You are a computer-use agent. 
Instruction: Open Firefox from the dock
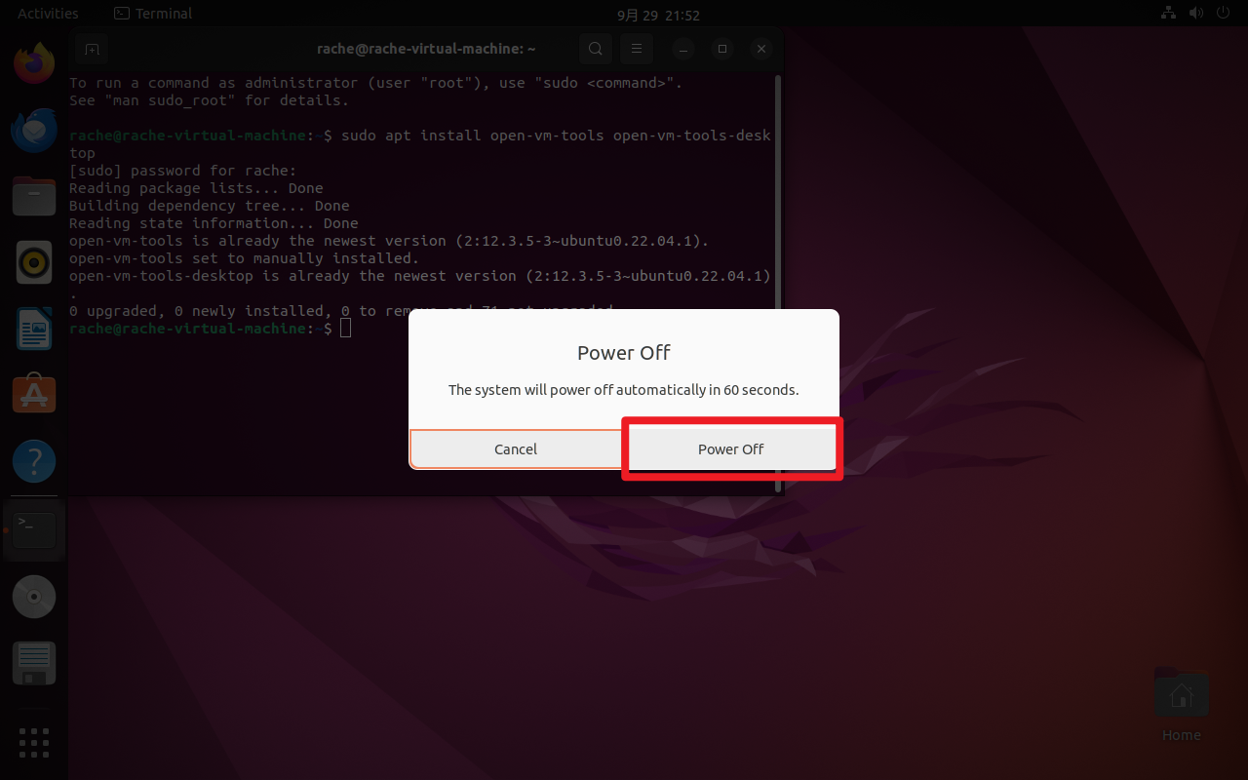(x=34, y=63)
